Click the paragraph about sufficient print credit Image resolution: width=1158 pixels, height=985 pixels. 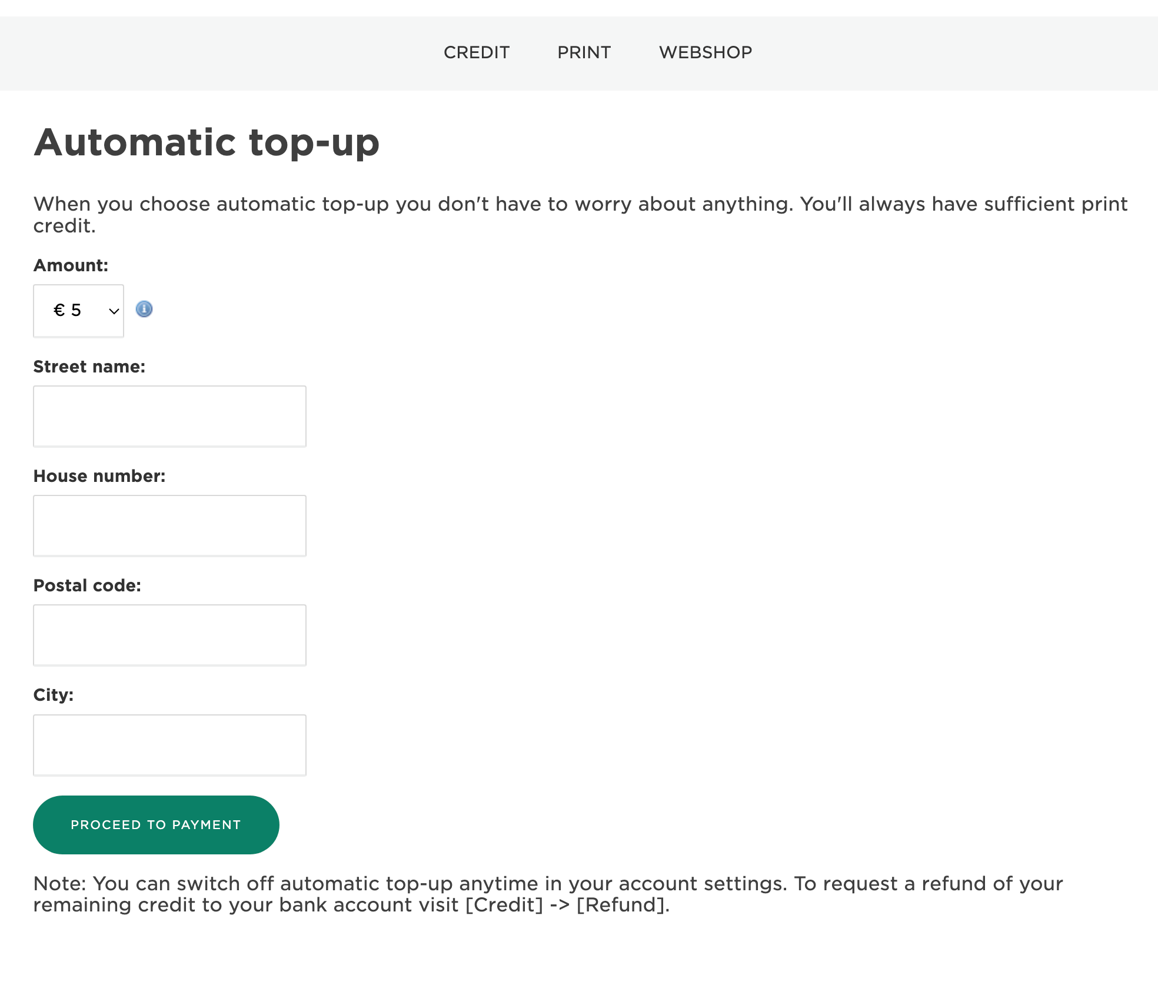pyautogui.click(x=580, y=215)
